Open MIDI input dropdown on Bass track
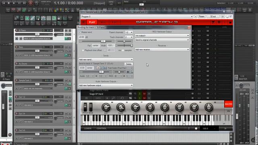The width and height of the screenshot is (258, 145). click(38, 55)
